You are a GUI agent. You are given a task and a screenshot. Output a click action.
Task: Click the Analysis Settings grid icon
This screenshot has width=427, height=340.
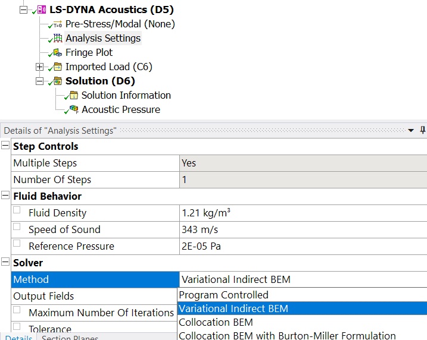coord(58,38)
